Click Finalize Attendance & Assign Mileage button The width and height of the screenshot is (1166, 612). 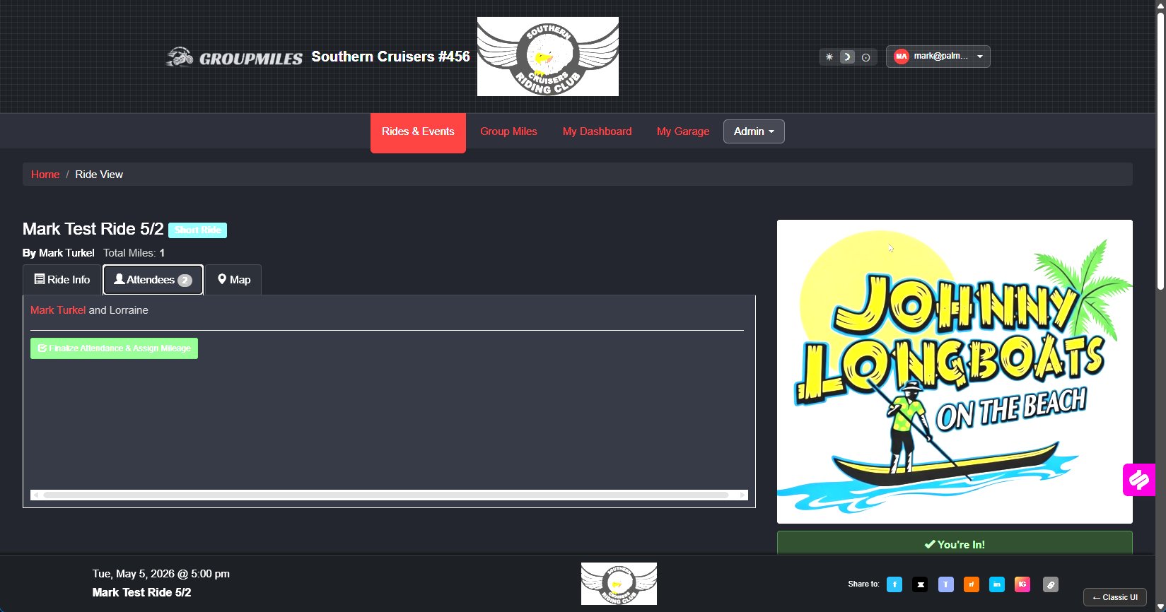point(114,348)
